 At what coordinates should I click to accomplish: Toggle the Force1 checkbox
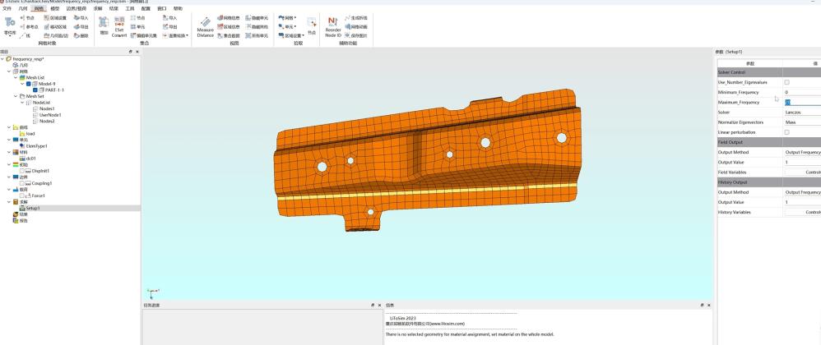coord(22,195)
